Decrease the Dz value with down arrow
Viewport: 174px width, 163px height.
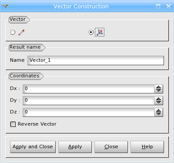pyautogui.click(x=158, y=114)
